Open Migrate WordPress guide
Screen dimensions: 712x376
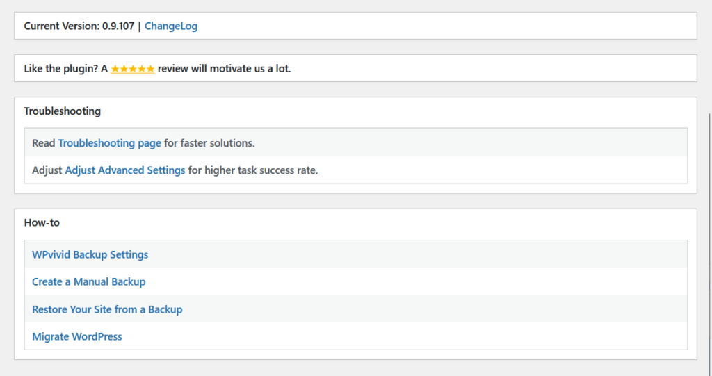pyautogui.click(x=76, y=337)
